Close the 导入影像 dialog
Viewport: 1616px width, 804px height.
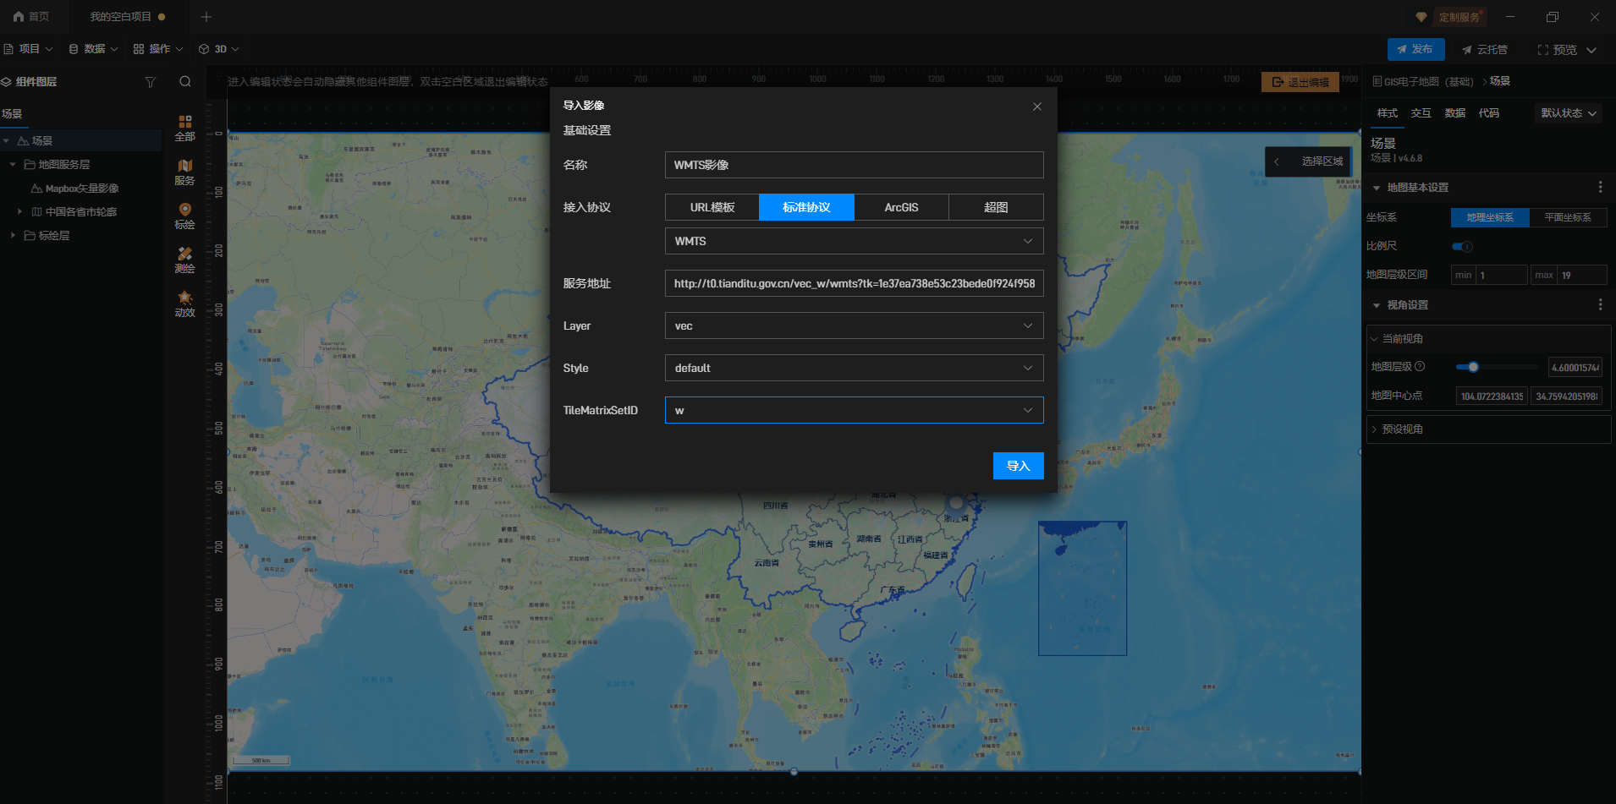(1036, 107)
